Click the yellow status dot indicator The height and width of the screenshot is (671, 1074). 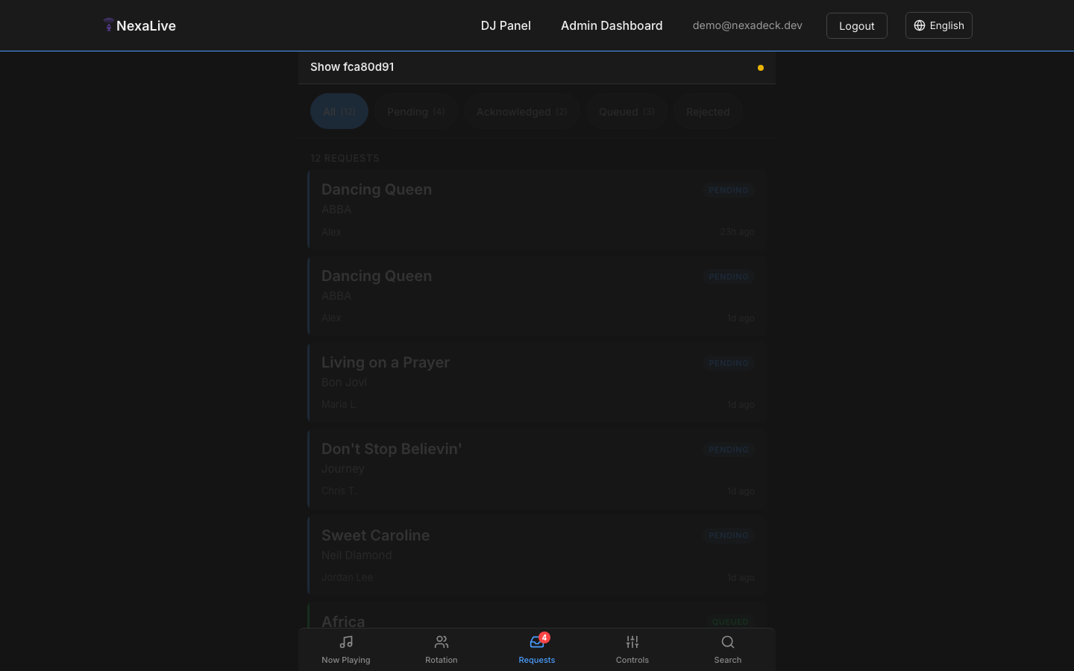click(x=761, y=68)
